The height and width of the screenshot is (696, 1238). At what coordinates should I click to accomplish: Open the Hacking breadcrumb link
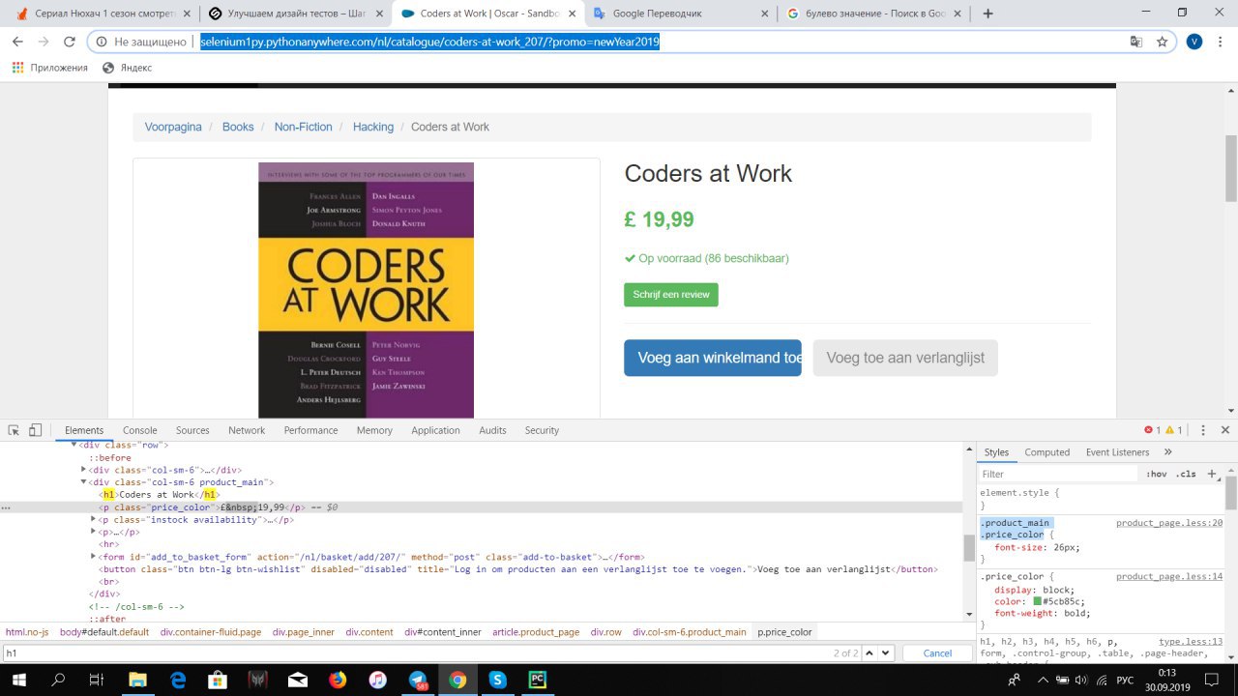(x=373, y=127)
